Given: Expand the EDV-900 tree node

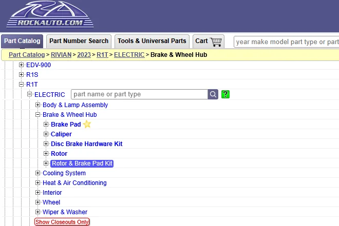Looking at the screenshot, I should [x=21, y=65].
